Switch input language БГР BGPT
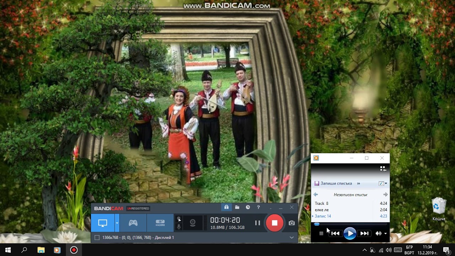 409,250
